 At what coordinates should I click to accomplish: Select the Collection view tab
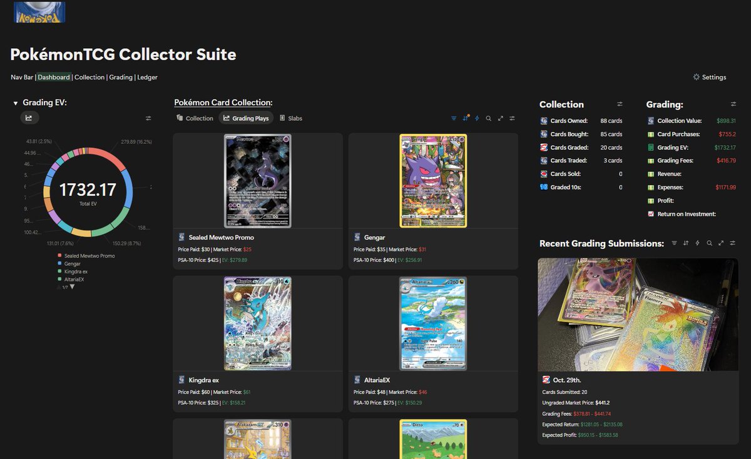point(195,118)
